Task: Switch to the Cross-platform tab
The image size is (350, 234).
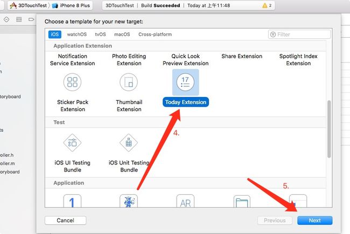Action: (x=155, y=34)
